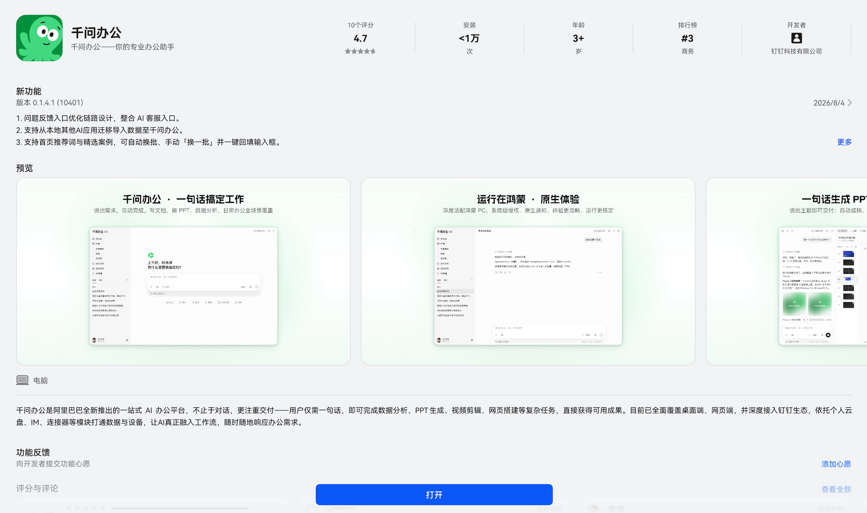Open the 一句话生成 PPT preview screenshot

click(786, 271)
